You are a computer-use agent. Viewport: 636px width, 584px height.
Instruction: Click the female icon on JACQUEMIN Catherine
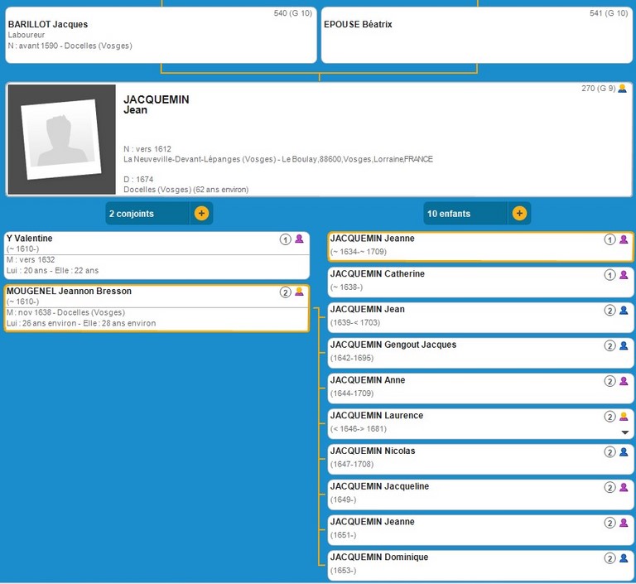click(624, 275)
